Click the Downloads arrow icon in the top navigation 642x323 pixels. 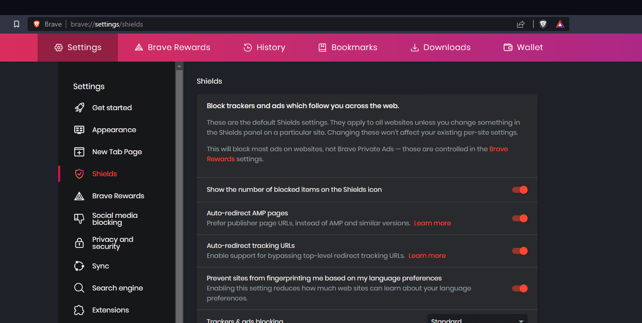pos(415,48)
